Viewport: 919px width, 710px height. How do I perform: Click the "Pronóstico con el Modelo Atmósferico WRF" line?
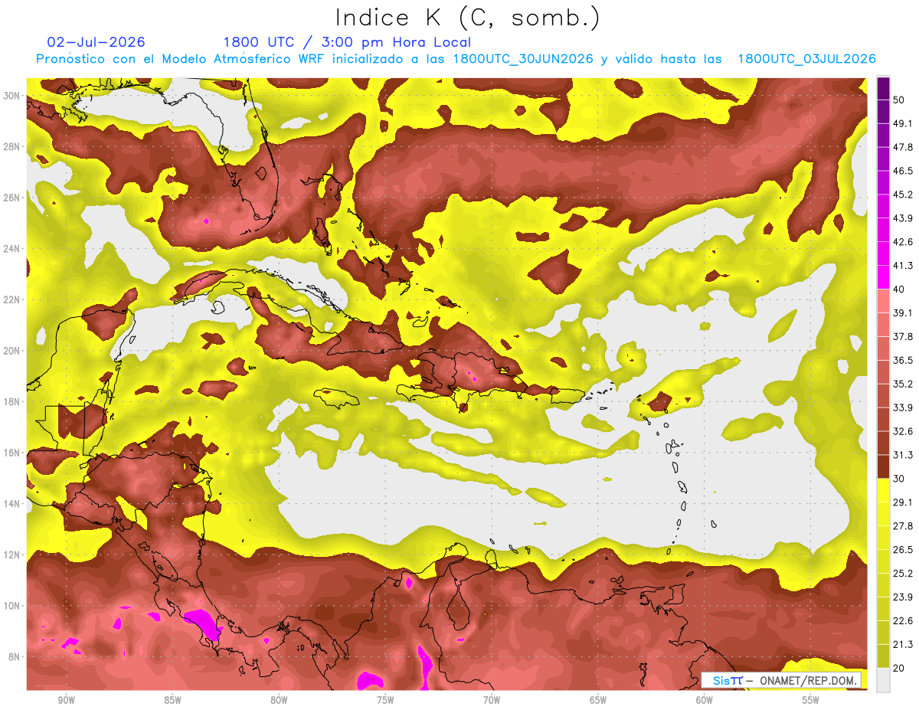point(456,59)
